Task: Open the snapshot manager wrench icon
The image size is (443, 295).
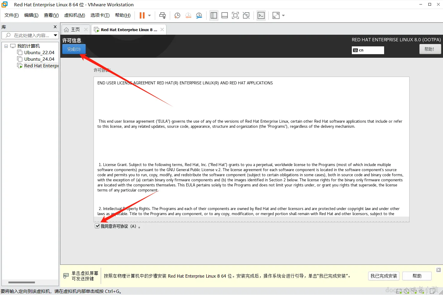Action: point(199,16)
